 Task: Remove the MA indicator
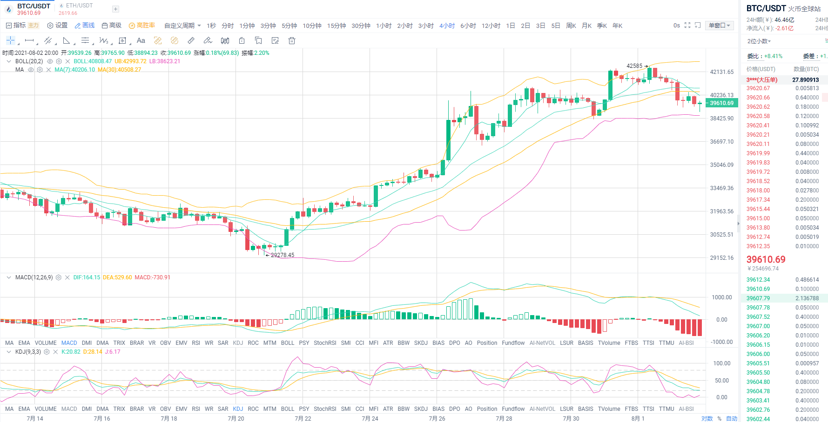tap(48, 70)
